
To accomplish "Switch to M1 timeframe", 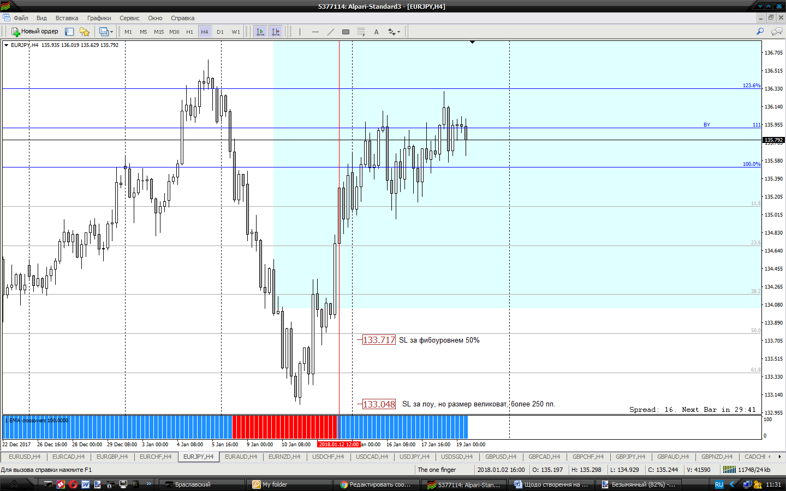I will (128, 32).
